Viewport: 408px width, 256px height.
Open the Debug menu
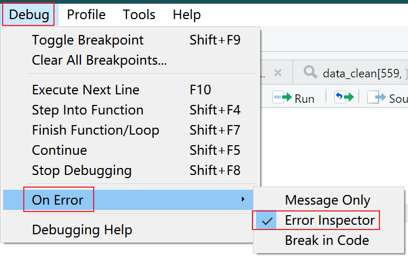[x=29, y=14]
